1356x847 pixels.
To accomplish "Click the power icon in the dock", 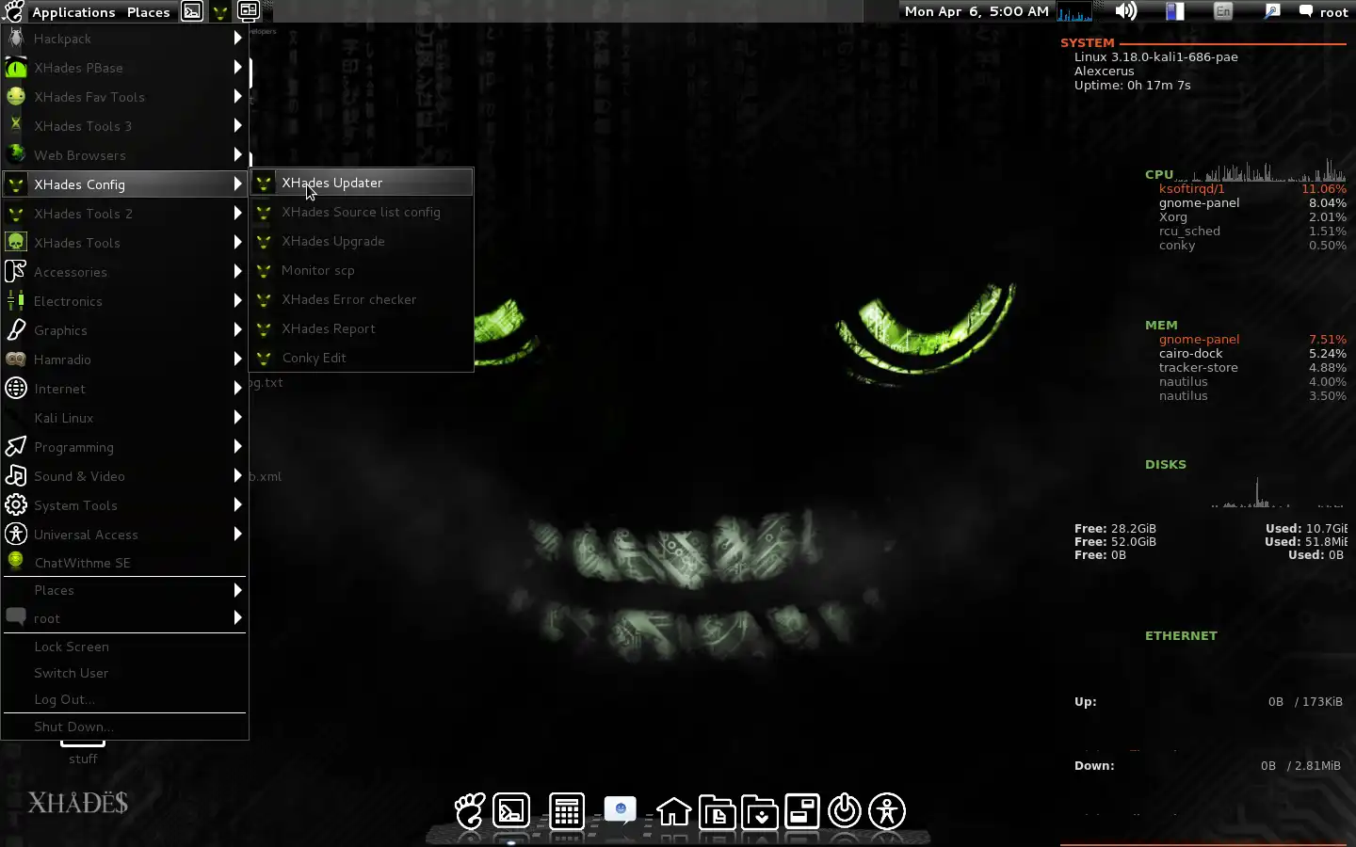I will pos(845,810).
